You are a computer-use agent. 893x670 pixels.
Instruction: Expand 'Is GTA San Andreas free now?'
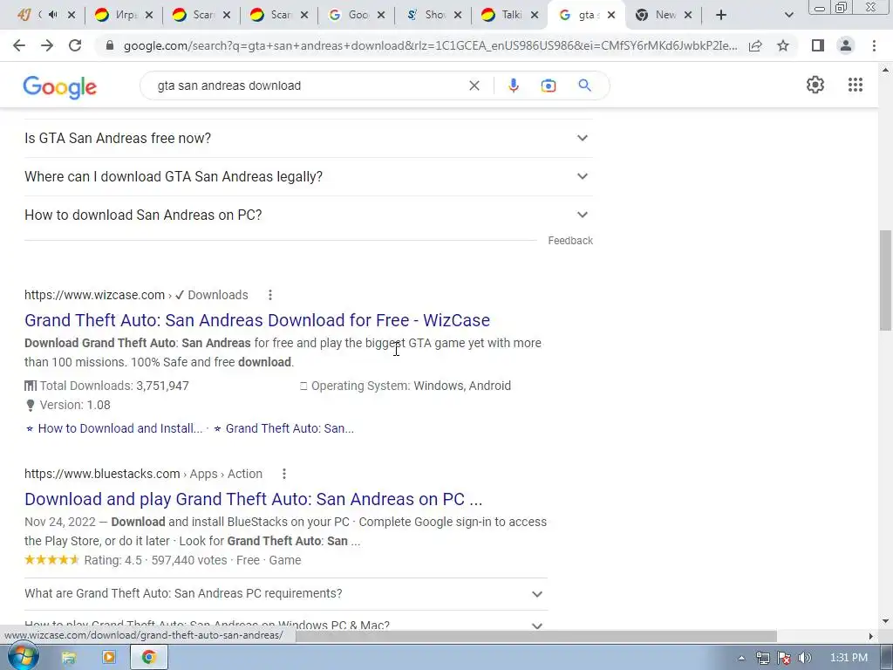click(x=308, y=139)
